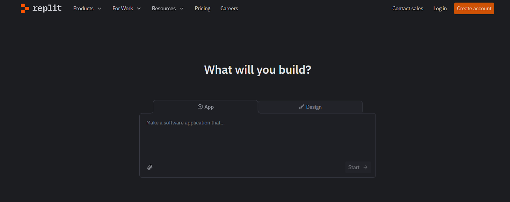Image resolution: width=510 pixels, height=202 pixels.
Task: Click the replit wordmark text
Action: coord(47,8)
